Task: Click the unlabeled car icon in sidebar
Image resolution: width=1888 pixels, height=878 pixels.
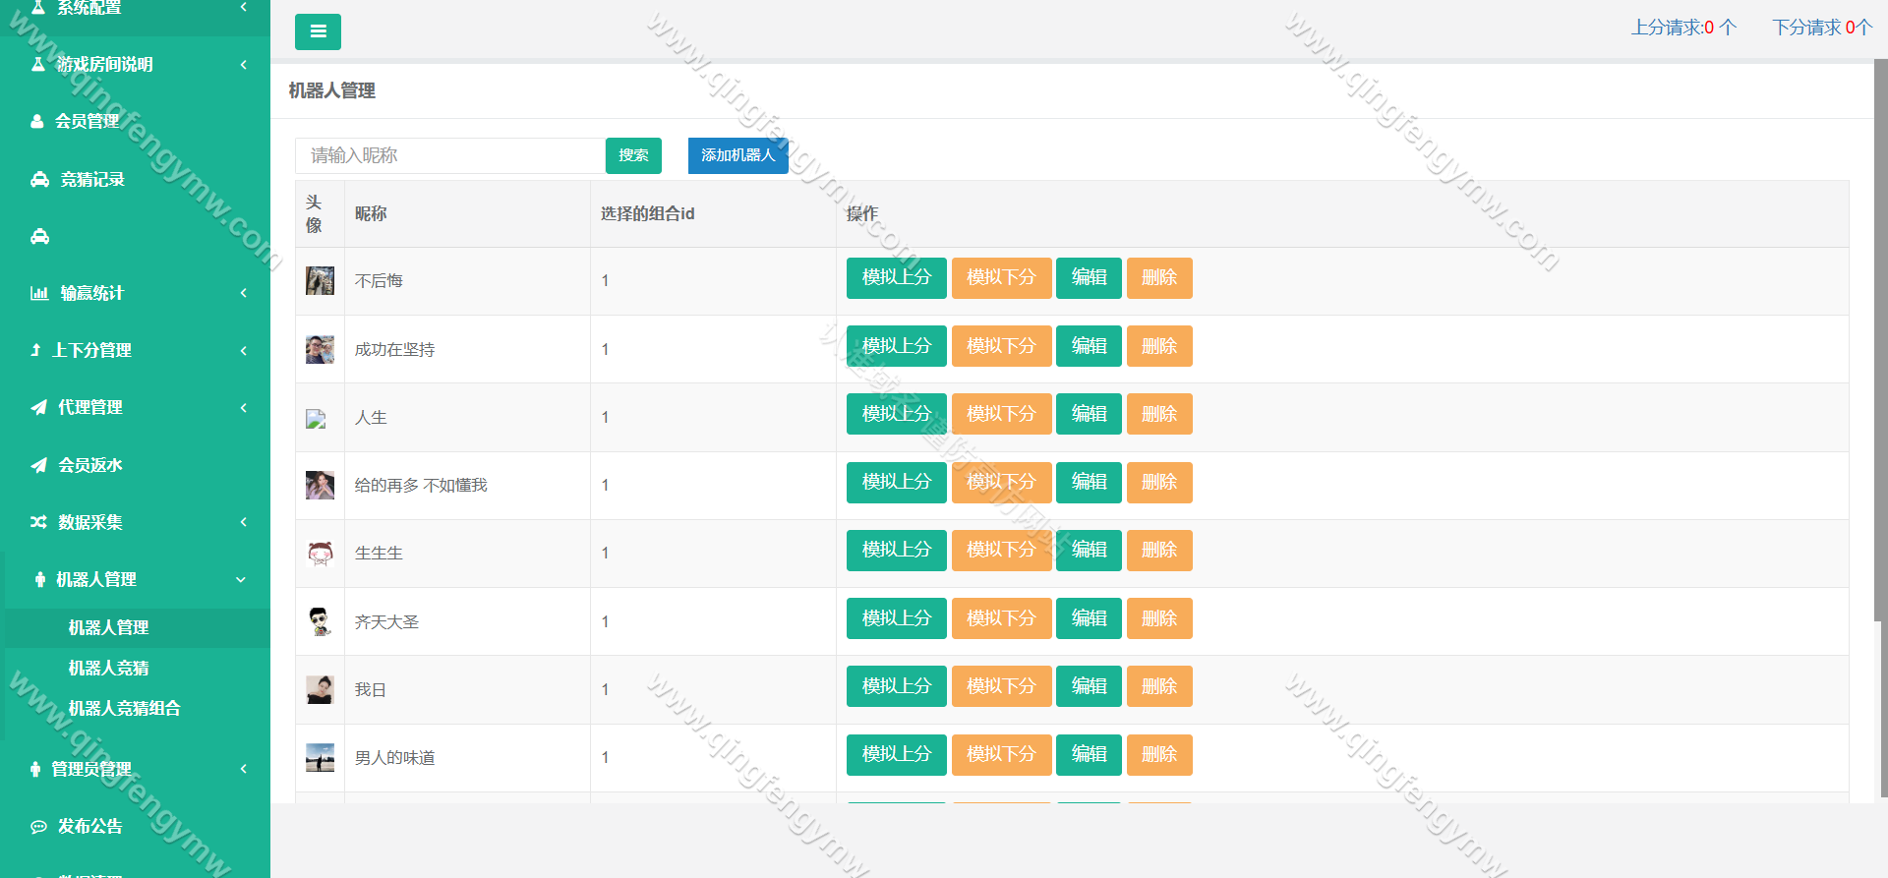Action: click(x=39, y=236)
